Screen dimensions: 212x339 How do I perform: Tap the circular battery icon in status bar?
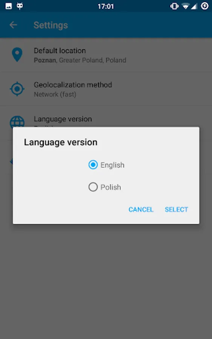click(x=204, y=6)
